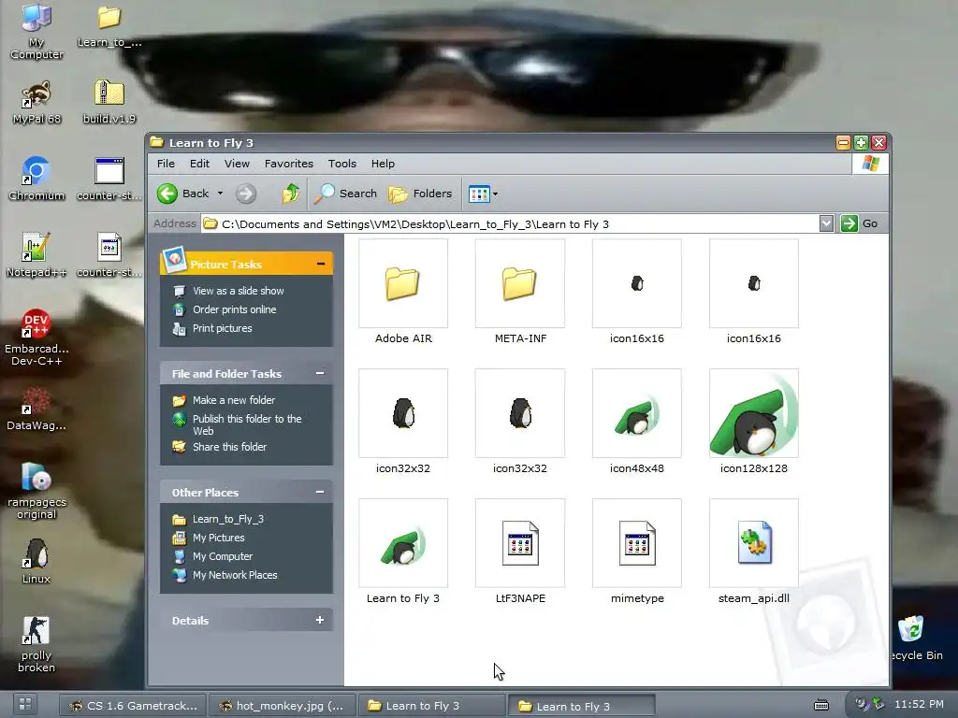Click View as a slide show
The width and height of the screenshot is (958, 718).
[x=239, y=291]
